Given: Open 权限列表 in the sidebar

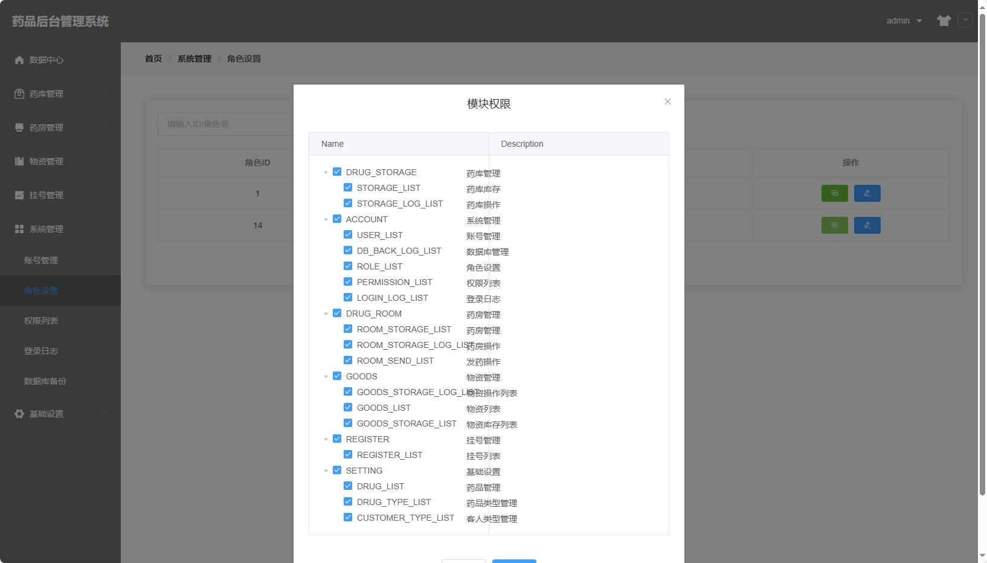Looking at the screenshot, I should [60, 321].
